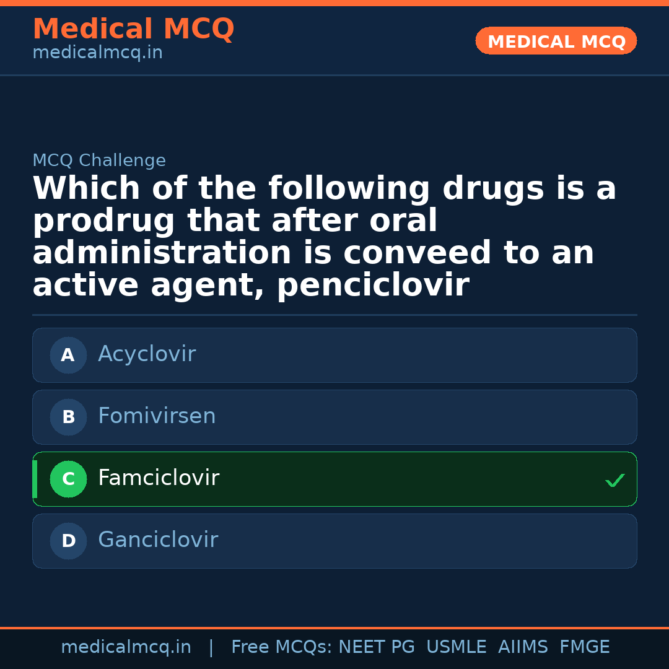Image resolution: width=669 pixels, height=669 pixels.
Task: Click the USMLE footer label
Action: pos(456,647)
